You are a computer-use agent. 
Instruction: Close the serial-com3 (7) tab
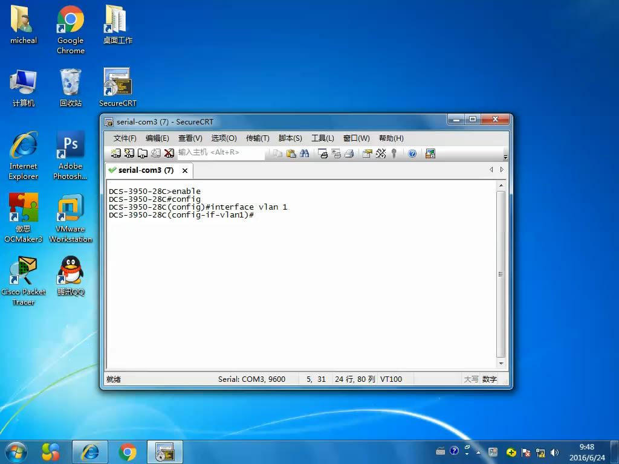(185, 170)
